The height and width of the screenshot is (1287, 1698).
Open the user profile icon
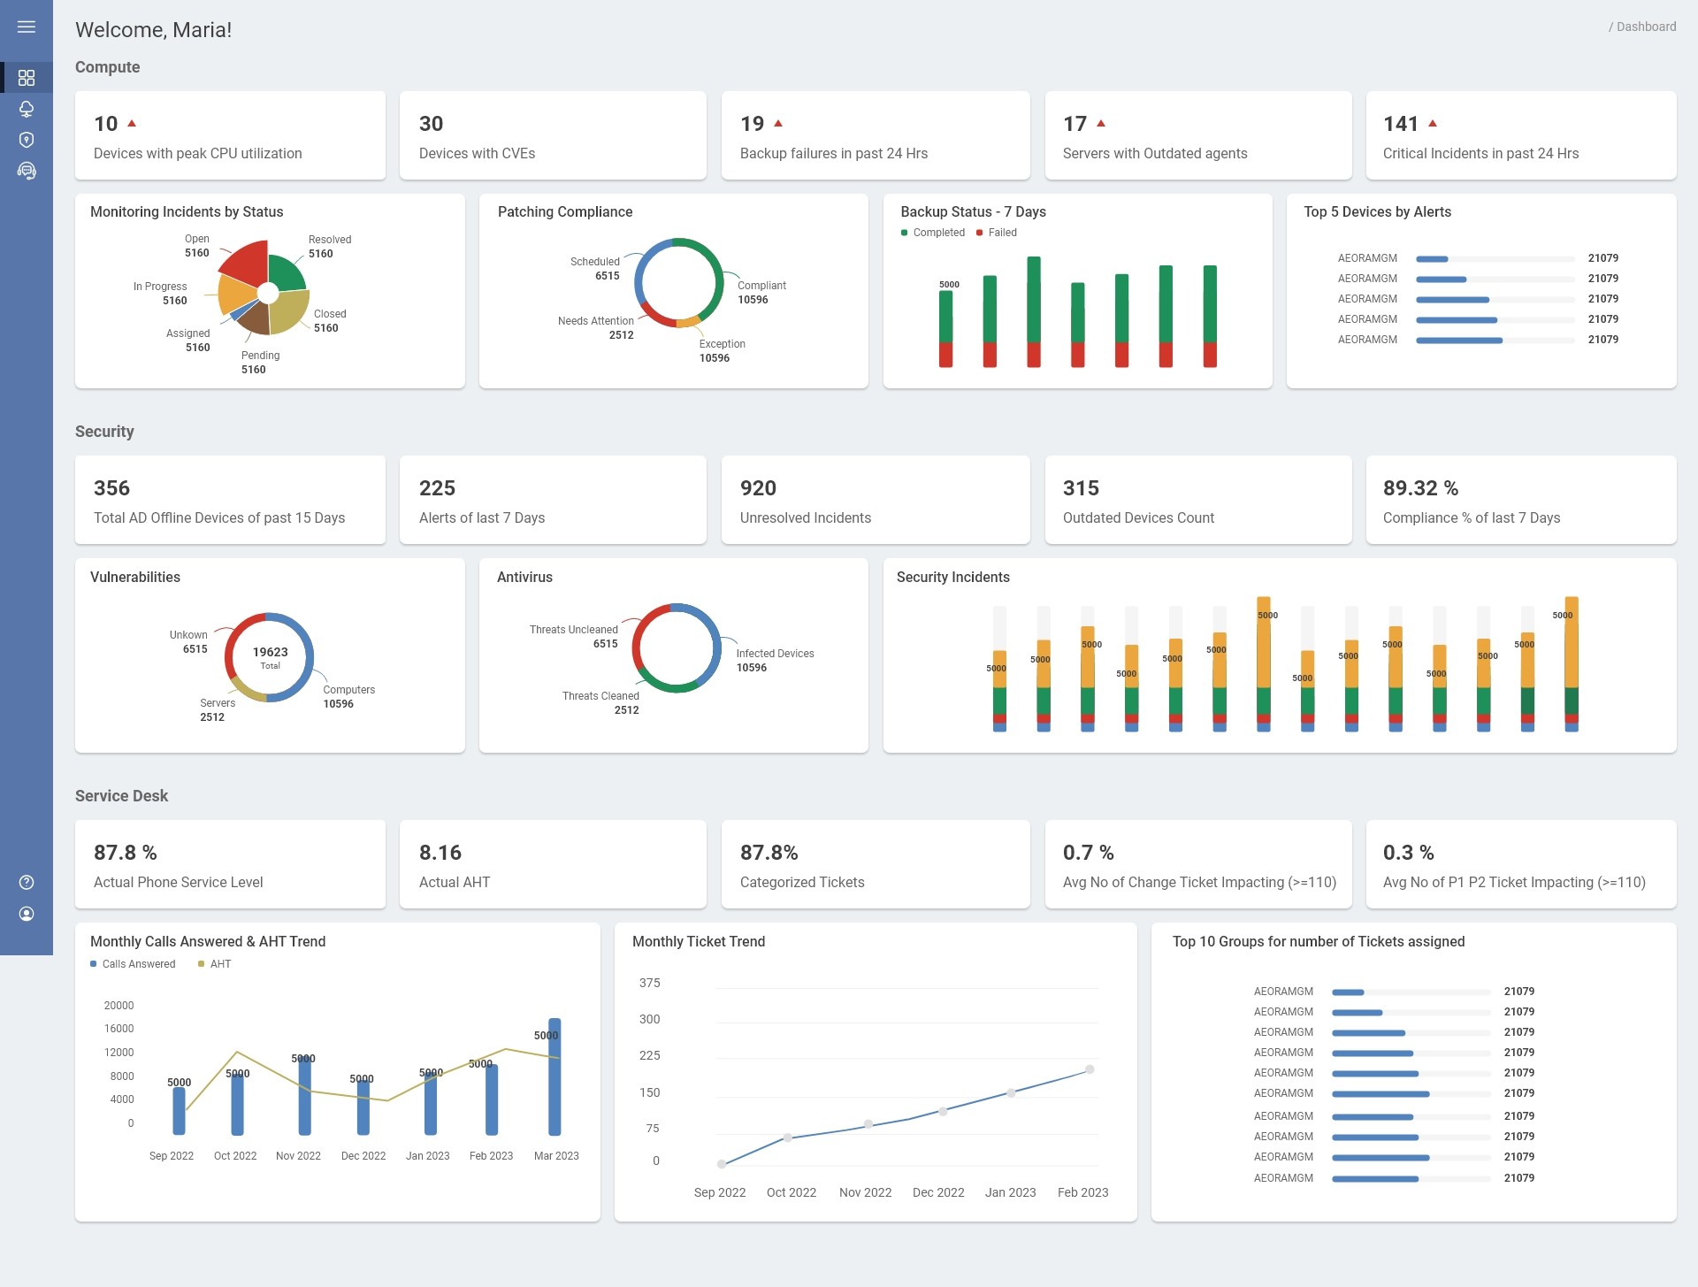[27, 914]
